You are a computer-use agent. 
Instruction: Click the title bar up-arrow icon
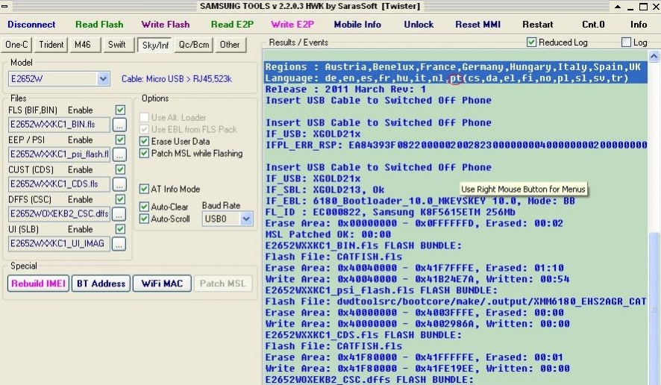(x=618, y=7)
